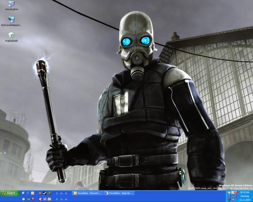Open drive C: from the taskbar toolbar
Screen dimensions: 253x202
click(x=57, y=194)
